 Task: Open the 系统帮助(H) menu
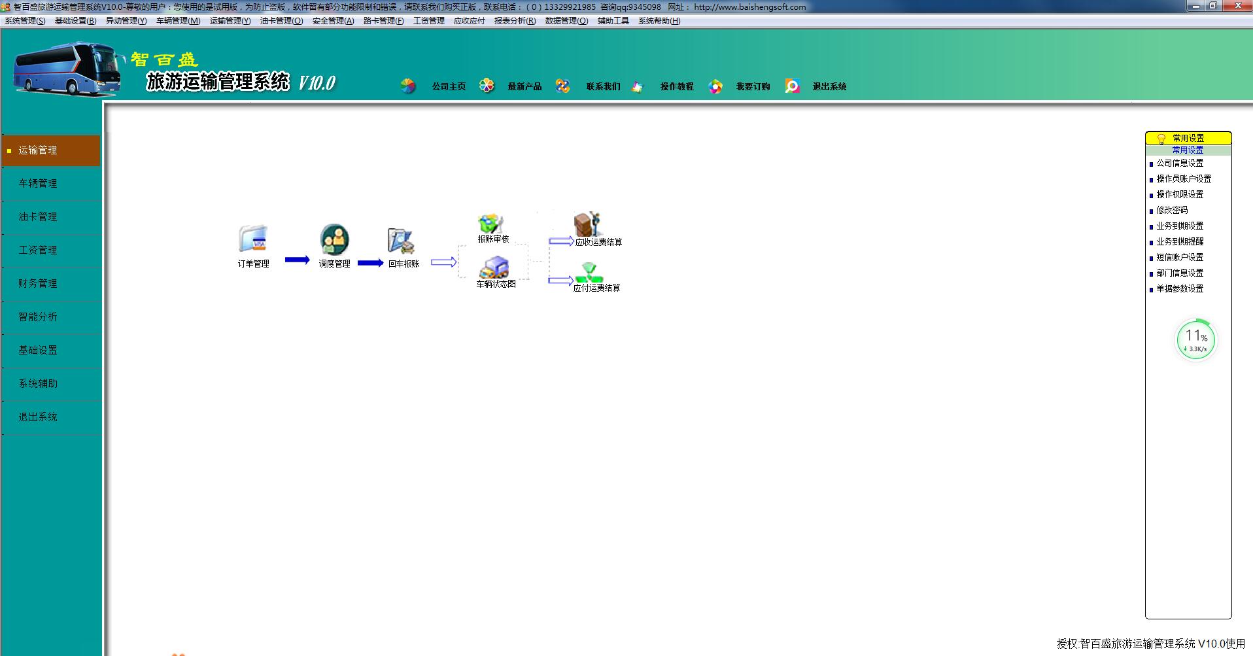point(659,21)
